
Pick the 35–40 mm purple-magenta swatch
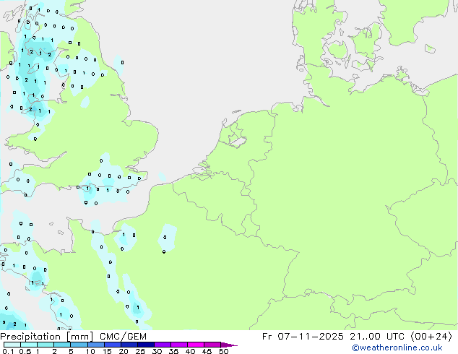179,345
